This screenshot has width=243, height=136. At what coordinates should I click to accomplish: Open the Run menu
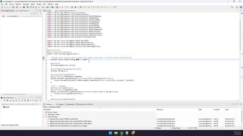tap(44, 4)
